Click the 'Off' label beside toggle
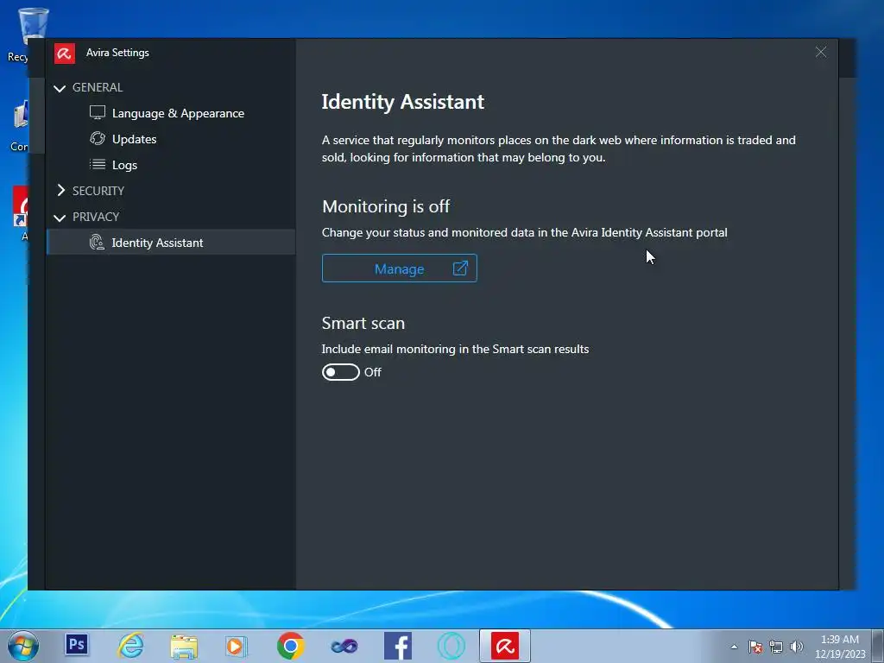The height and width of the screenshot is (663, 884). point(373,372)
